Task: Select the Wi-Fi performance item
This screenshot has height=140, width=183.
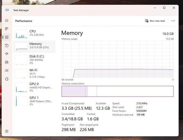Action: pos(34,73)
